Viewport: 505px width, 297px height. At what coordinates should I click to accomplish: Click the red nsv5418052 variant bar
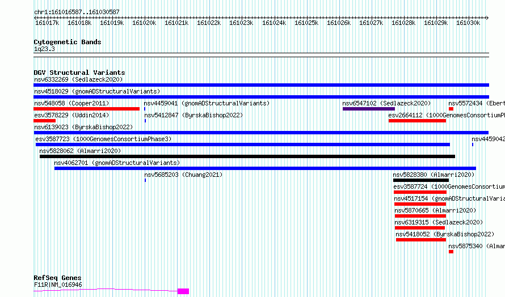tap(421, 240)
